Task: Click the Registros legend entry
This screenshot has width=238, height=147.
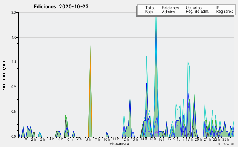Action: tap(222, 12)
